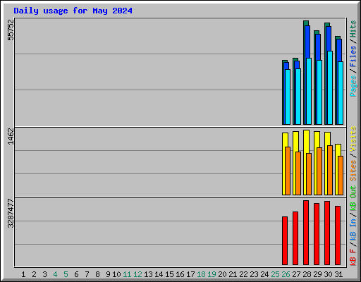Click the orange Sites bar for day 26
The width and height of the screenshot is (361, 282).
288,171
